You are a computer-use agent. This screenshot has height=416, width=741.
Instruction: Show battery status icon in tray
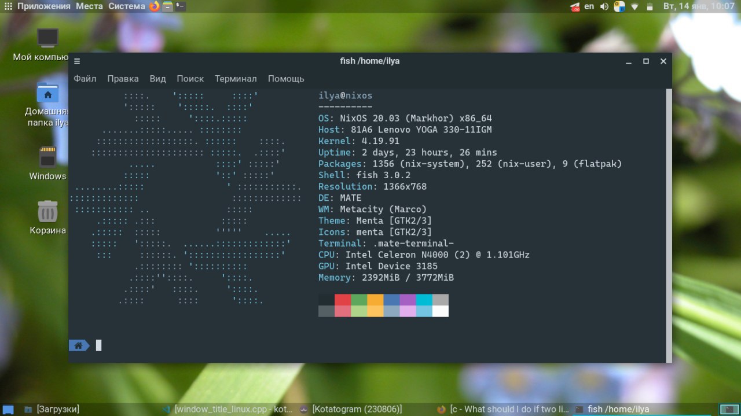tap(650, 6)
